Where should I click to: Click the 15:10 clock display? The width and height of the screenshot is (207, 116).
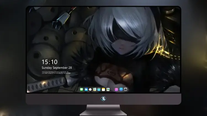49,62
